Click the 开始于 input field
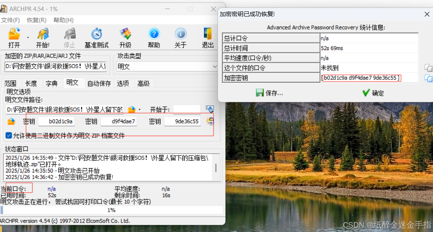Viewport: 433px width, 232px height. pos(187,110)
